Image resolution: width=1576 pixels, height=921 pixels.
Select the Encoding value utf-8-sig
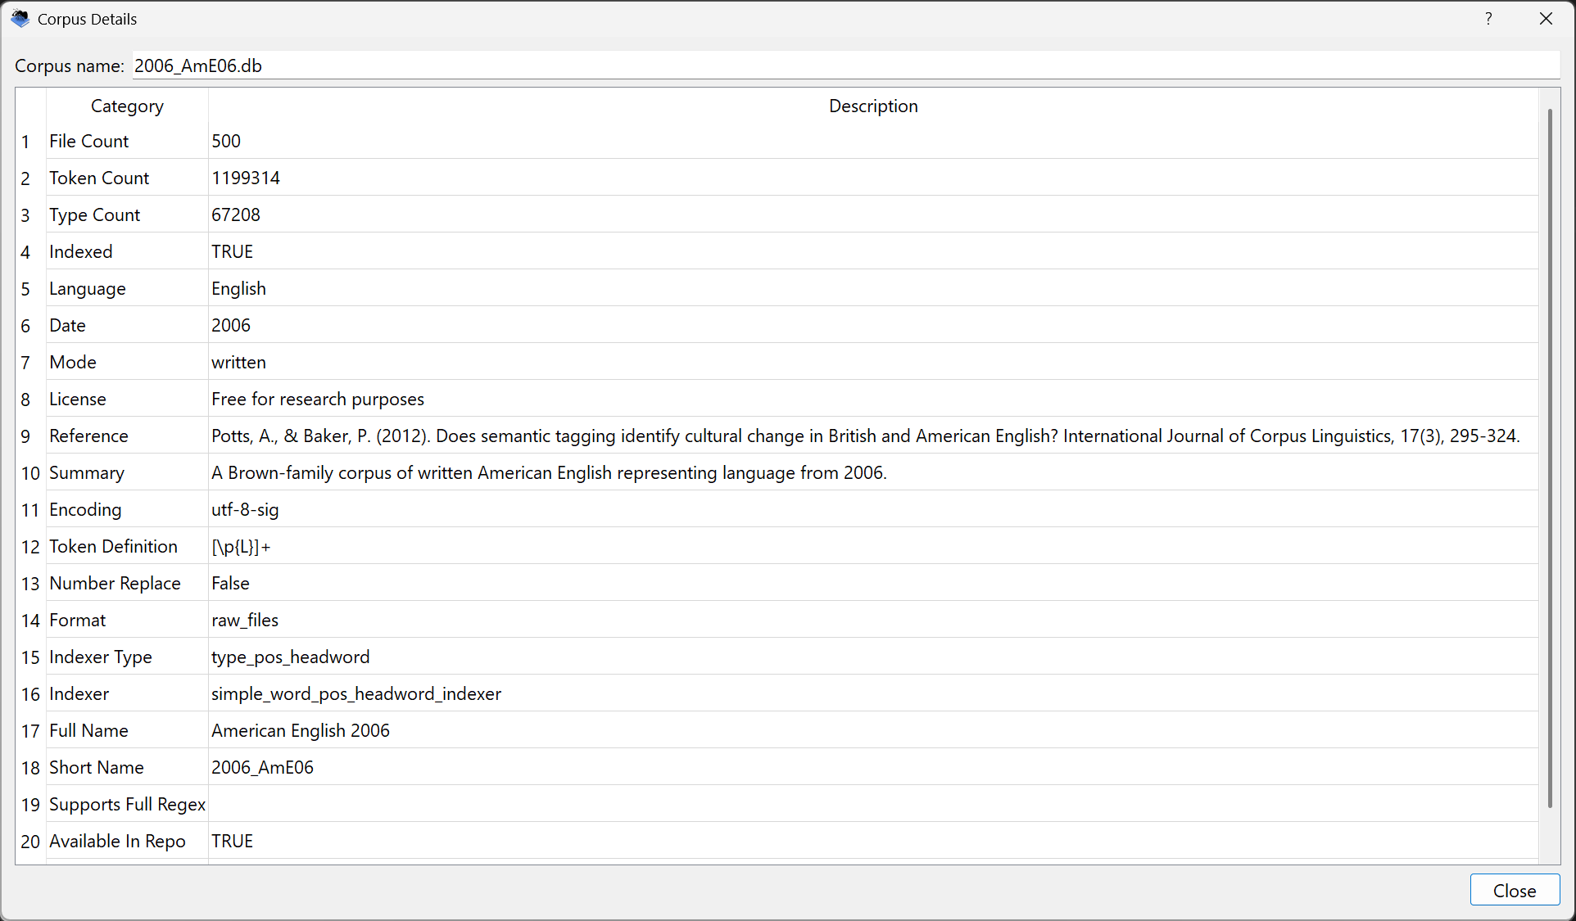(x=245, y=510)
